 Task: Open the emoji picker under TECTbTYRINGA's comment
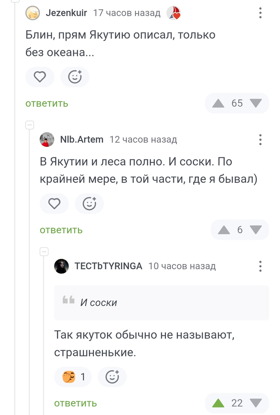(112, 377)
